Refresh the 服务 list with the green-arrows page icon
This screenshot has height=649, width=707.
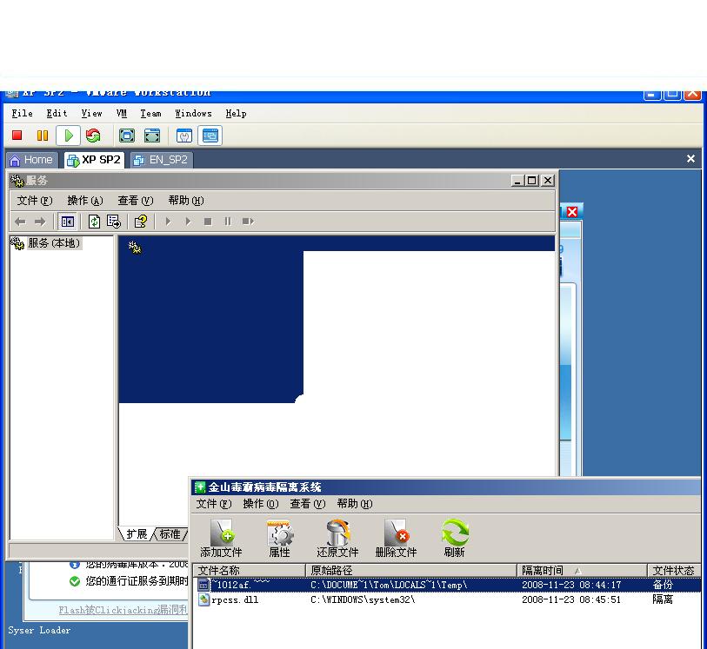point(94,222)
